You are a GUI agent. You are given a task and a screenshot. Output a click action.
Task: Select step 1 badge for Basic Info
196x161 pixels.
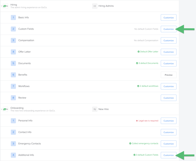[x=13, y=17]
